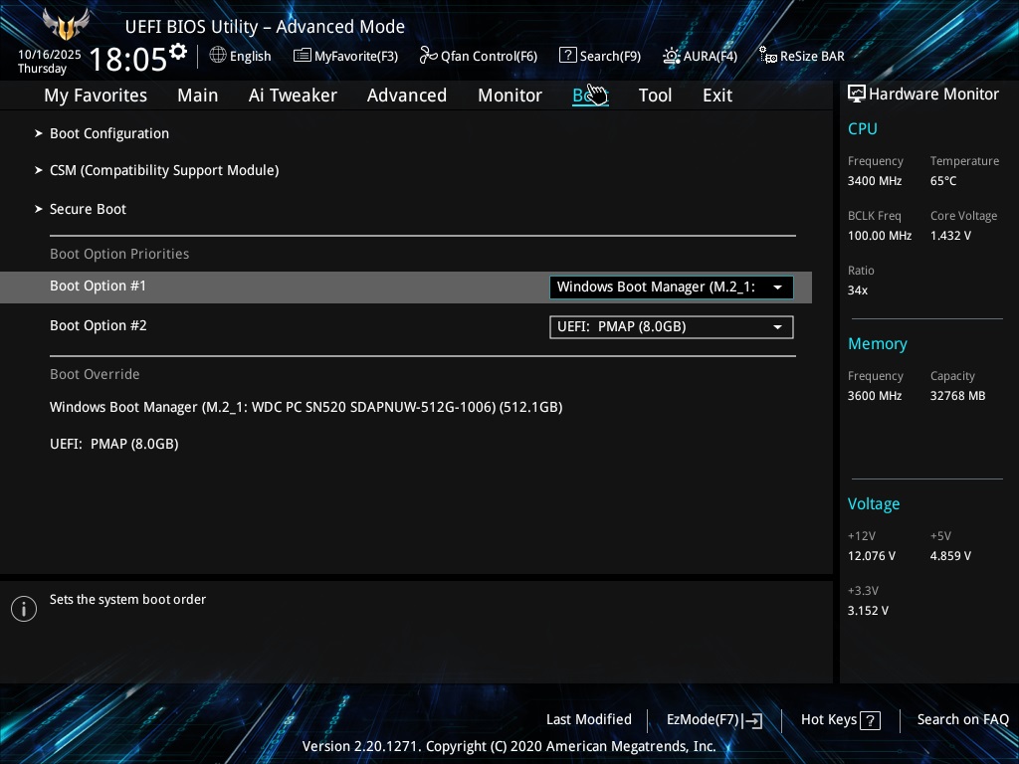Click the Core Voltage value 1.432 V

(950, 236)
